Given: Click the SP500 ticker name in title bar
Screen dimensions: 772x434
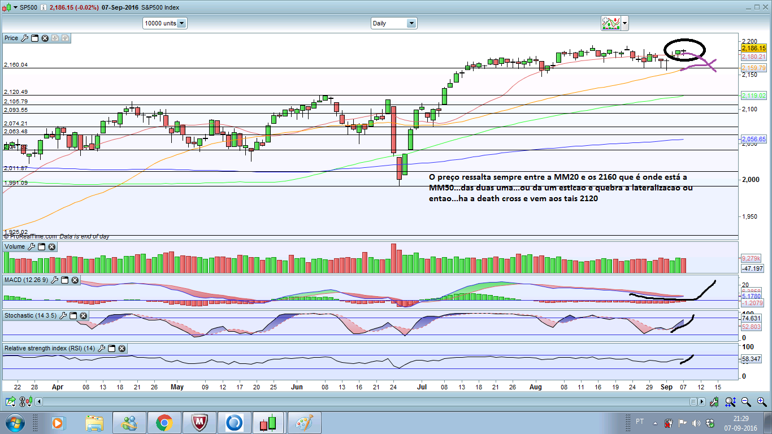Looking at the screenshot, I should tap(29, 7).
